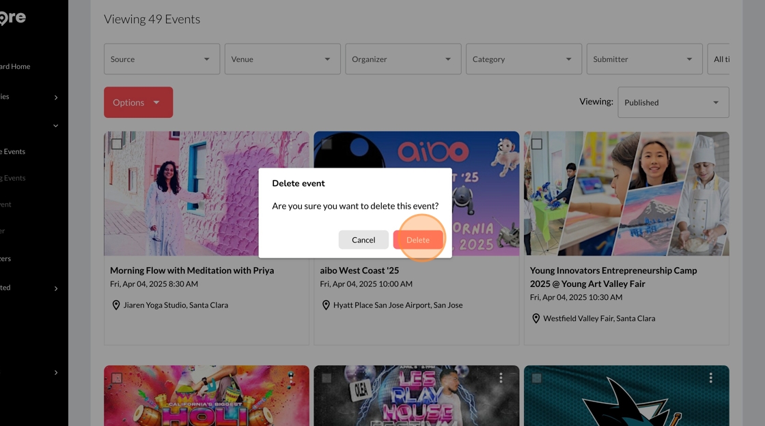The height and width of the screenshot is (426, 765).
Task: Open Les Play House event three-dot menu
Action: pyautogui.click(x=501, y=378)
